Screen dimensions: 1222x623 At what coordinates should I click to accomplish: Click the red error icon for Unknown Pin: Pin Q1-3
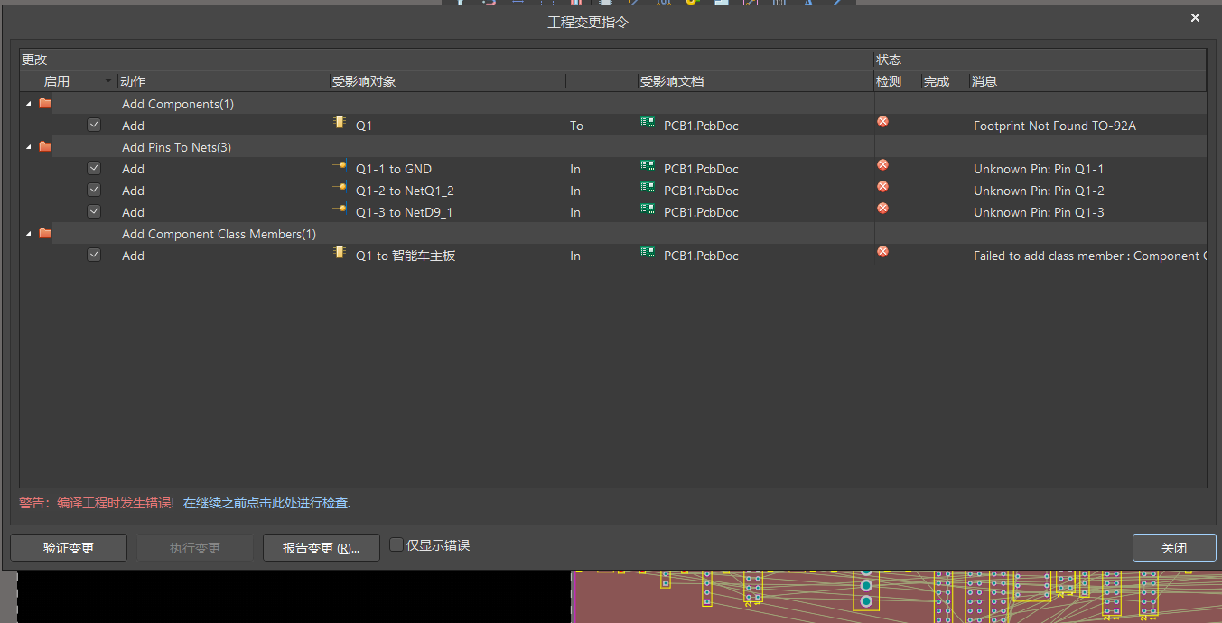pyautogui.click(x=882, y=208)
